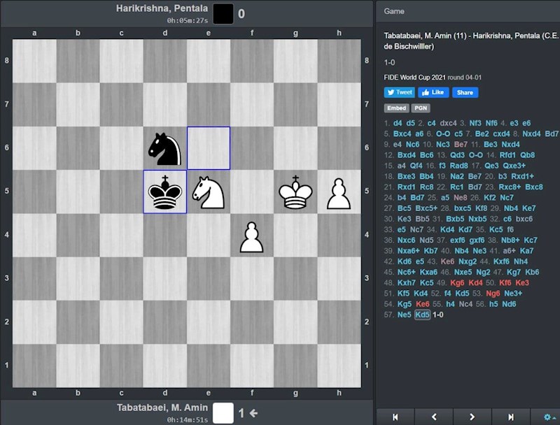The image size is (560, 425).
Task: Go to red move 50. Kf6
Action: click(505, 282)
